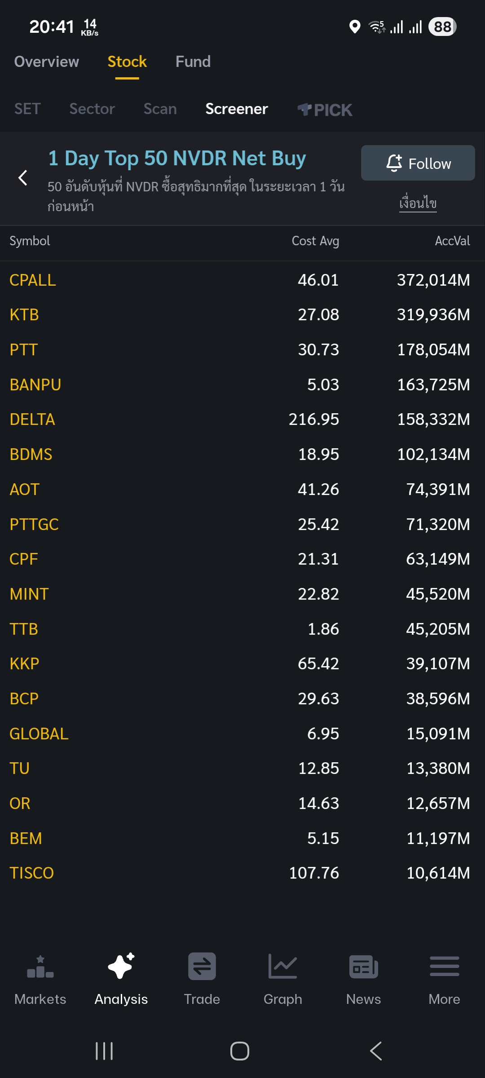Open the PICK sub-tab
Viewport: 485px width, 1078px height.
tap(325, 110)
